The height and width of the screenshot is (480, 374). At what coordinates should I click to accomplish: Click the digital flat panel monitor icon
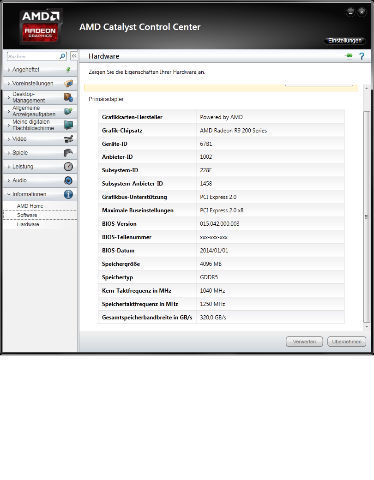pyautogui.click(x=68, y=125)
